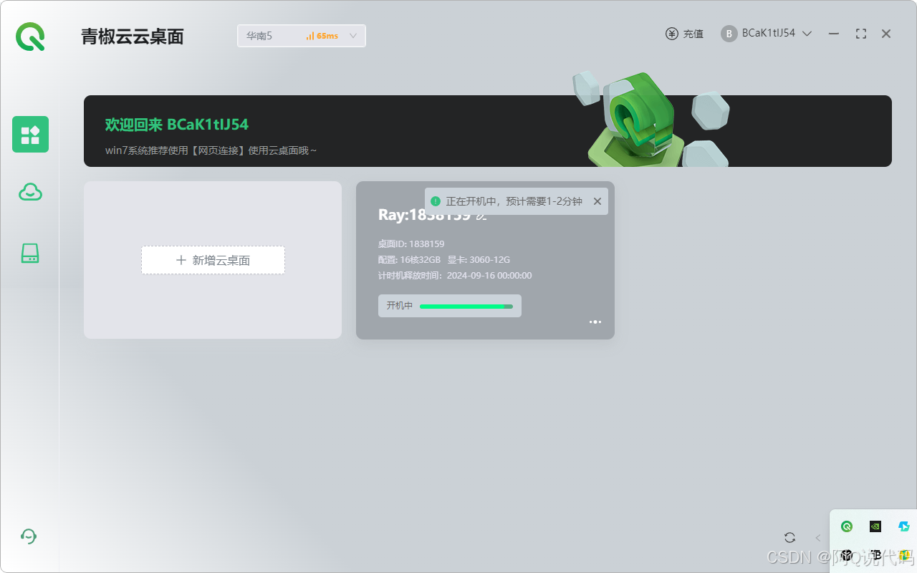Close the Qingjiao cloud desktop window
Image resolution: width=917 pixels, height=573 pixels.
tap(886, 34)
